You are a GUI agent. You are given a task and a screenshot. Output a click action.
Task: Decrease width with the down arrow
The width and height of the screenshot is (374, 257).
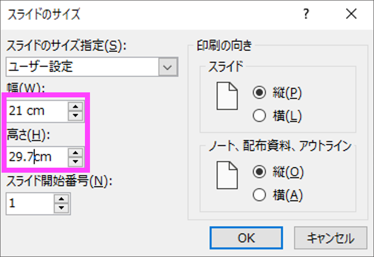[75, 115]
